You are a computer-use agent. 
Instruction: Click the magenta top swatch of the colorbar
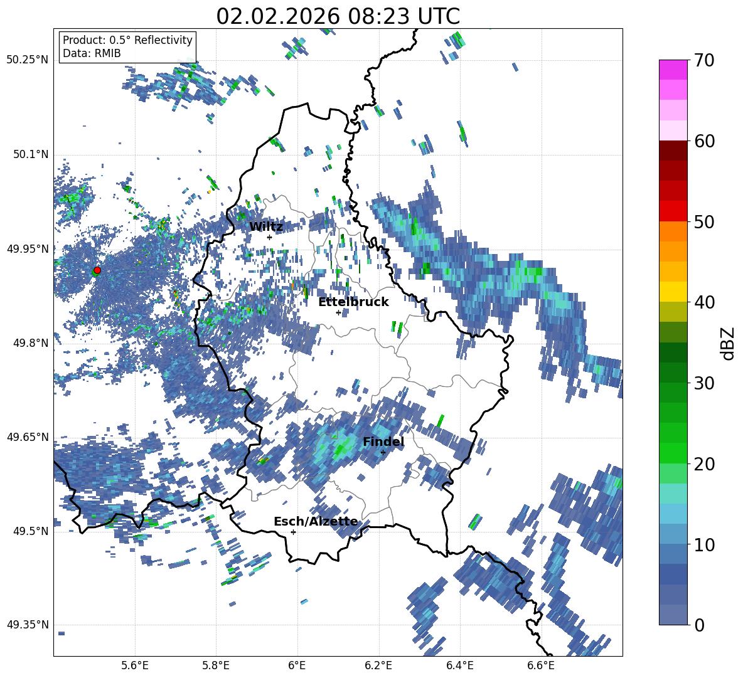click(673, 70)
